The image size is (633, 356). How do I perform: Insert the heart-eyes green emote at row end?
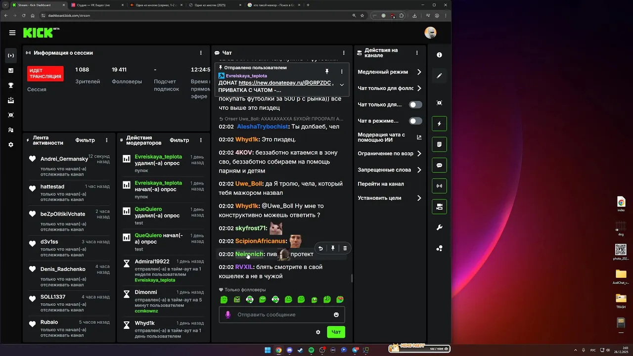[x=340, y=300]
